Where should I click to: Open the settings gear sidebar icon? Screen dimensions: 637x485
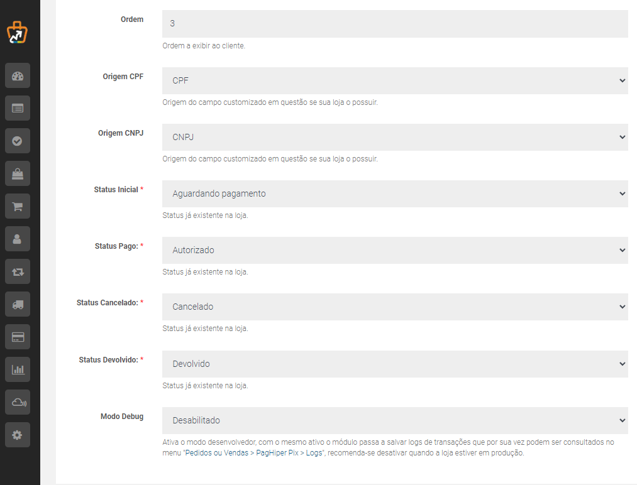(x=18, y=435)
